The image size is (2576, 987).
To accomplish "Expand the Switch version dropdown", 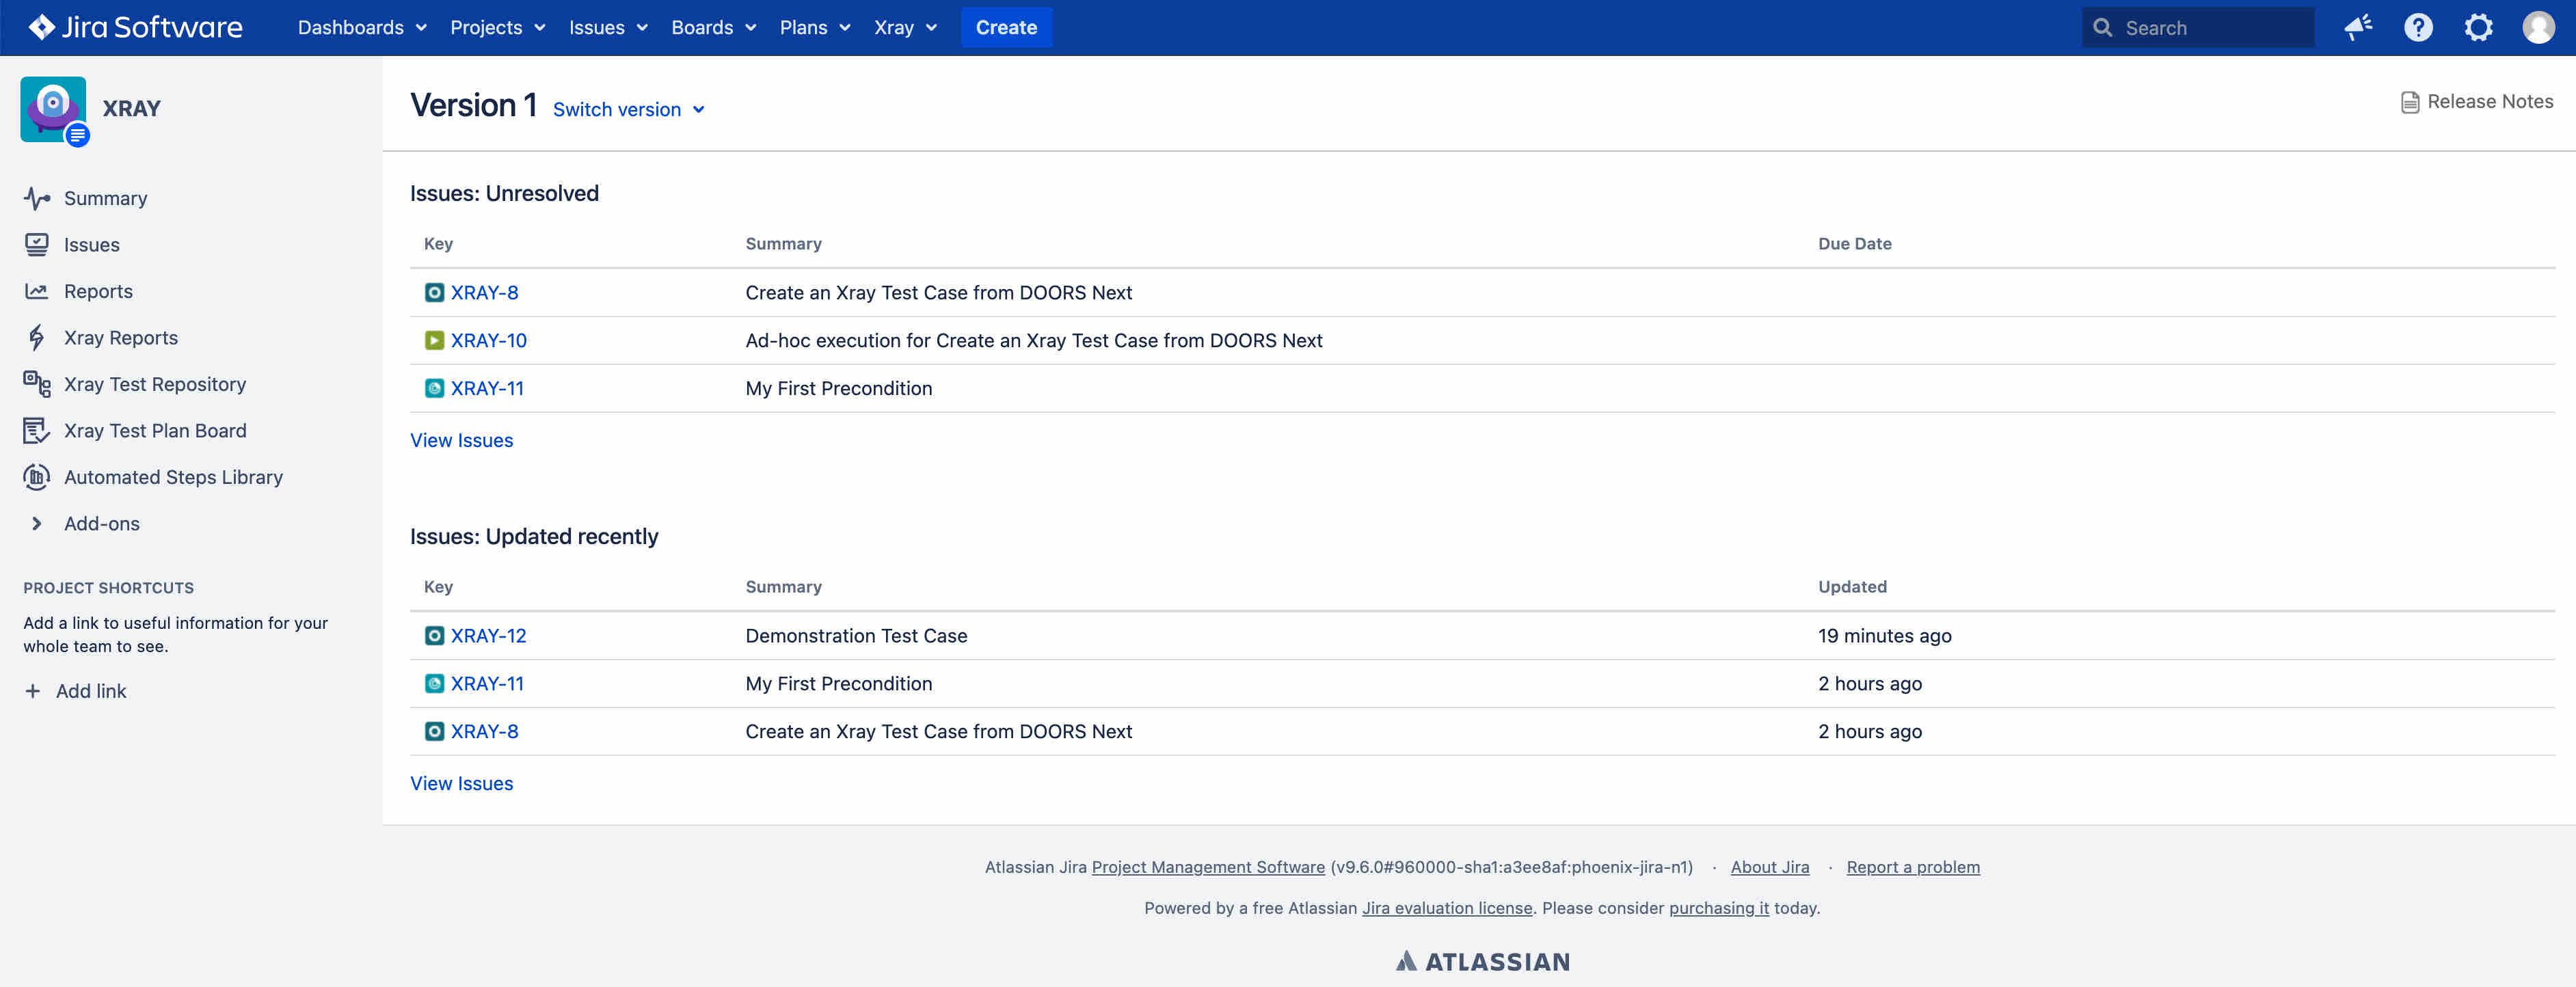I will coord(628,110).
